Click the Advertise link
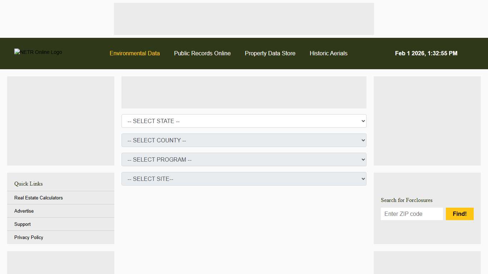The image size is (488, 274). coord(24,211)
